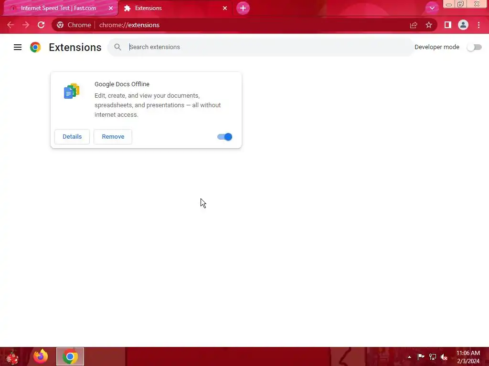The image size is (489, 366).
Task: Share this page icon in address bar
Action: (414, 25)
